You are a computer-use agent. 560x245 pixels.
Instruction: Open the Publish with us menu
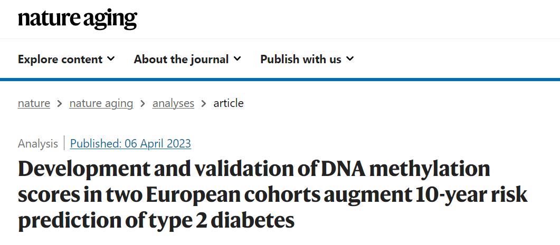click(x=300, y=59)
